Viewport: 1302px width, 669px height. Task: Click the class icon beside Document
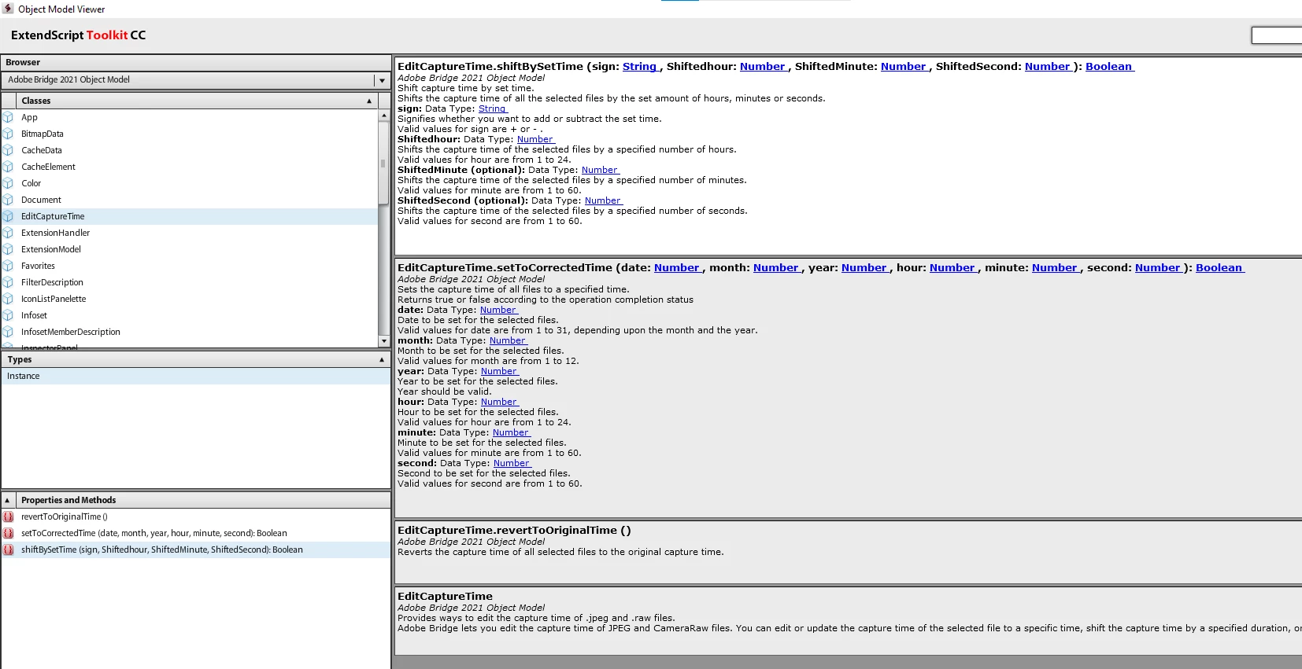point(8,200)
